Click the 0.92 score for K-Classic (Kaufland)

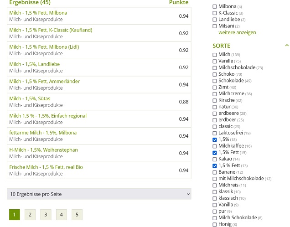(183, 33)
